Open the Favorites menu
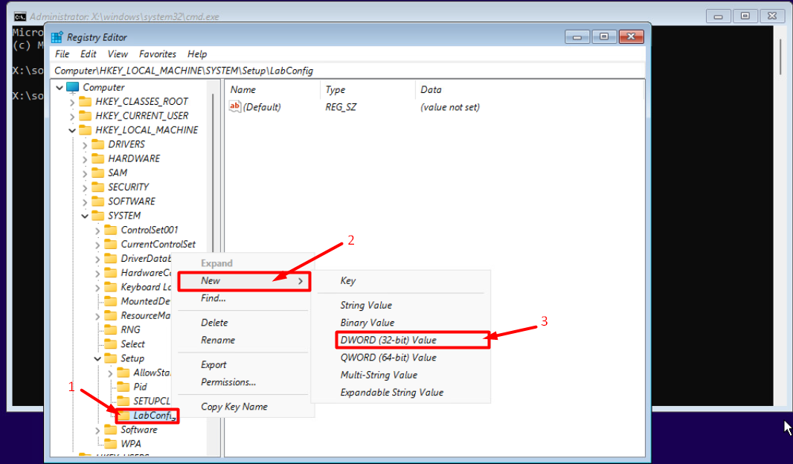The width and height of the screenshot is (793, 464). (157, 54)
